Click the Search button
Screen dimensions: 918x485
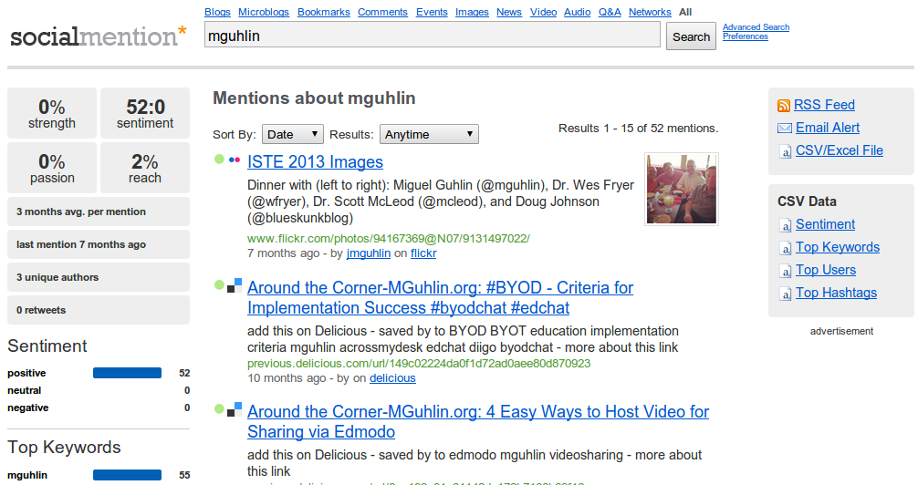point(691,36)
